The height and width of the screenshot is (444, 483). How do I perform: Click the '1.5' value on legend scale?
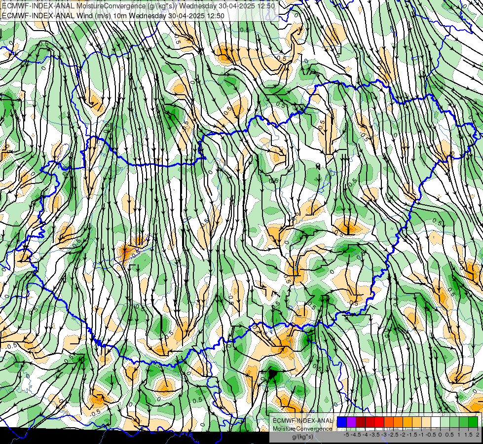coord(469,435)
